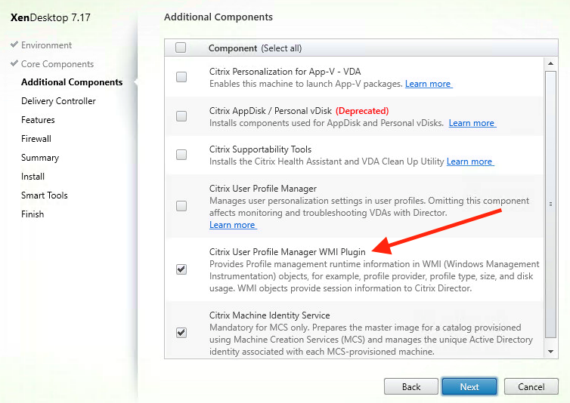Tick the Citrix Supportability Tools checkbox

tap(181, 155)
